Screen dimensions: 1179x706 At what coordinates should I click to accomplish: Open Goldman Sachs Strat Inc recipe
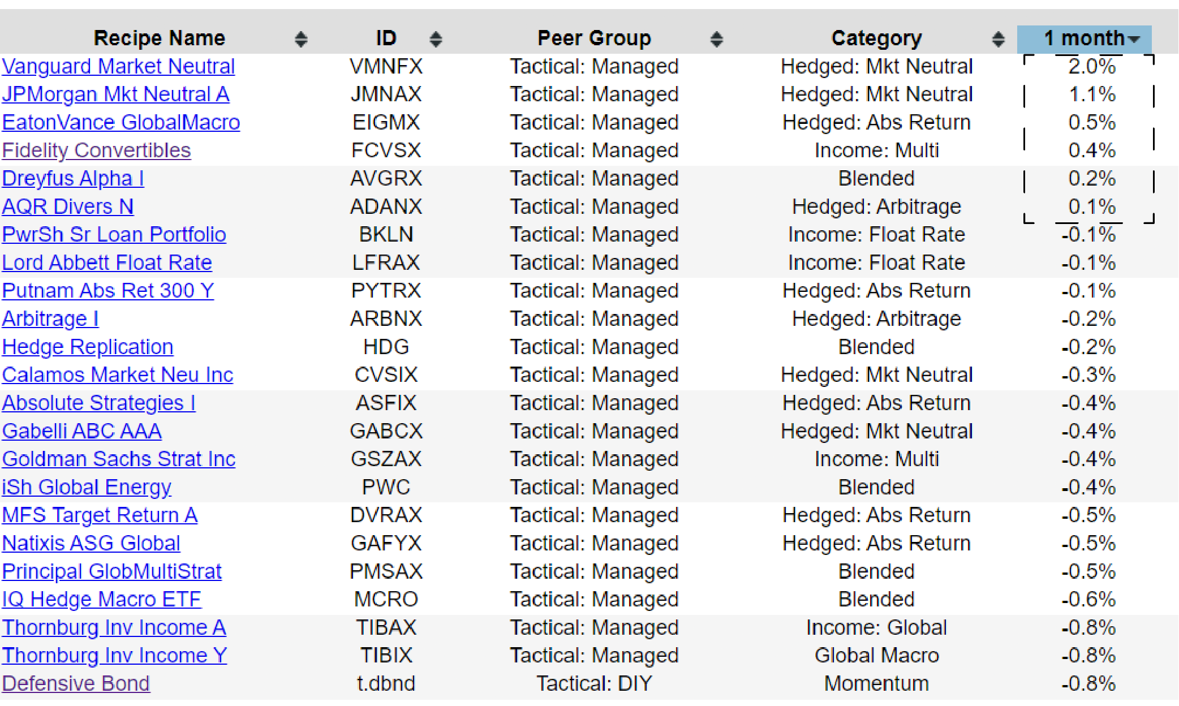(119, 459)
